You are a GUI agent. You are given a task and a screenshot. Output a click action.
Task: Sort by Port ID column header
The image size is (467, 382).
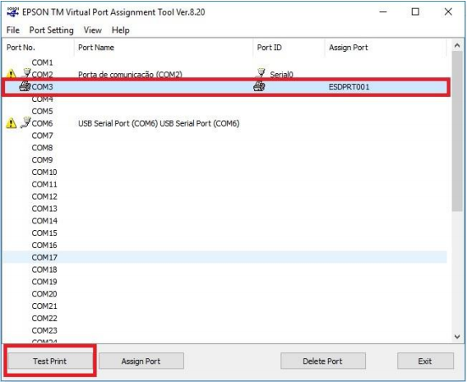289,48
